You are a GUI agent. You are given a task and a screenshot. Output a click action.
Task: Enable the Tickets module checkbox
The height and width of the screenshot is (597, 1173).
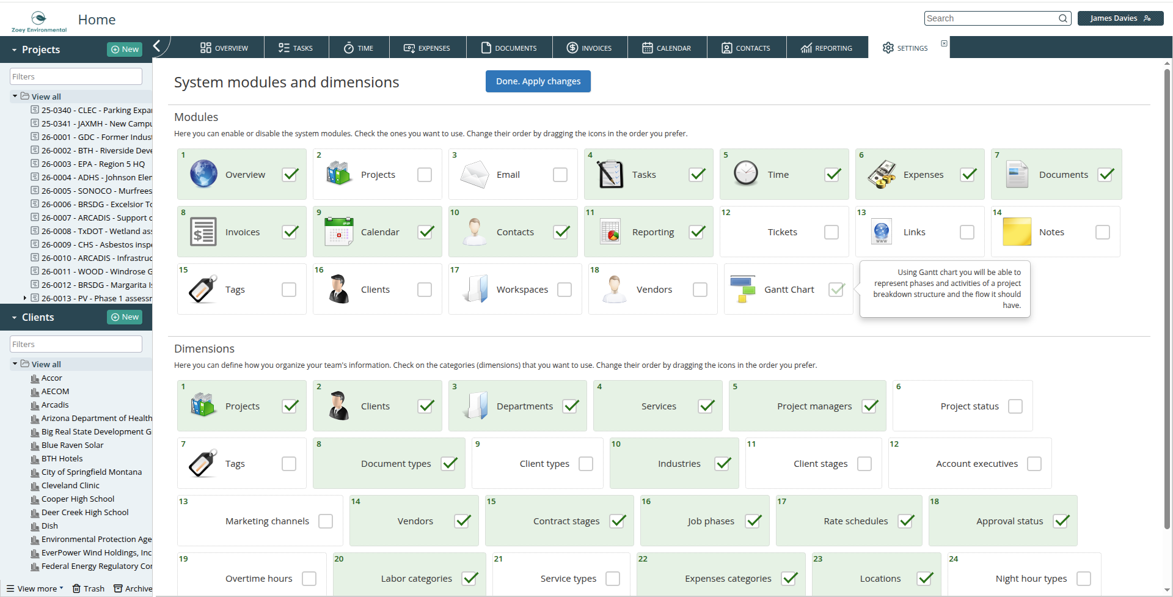[831, 232]
